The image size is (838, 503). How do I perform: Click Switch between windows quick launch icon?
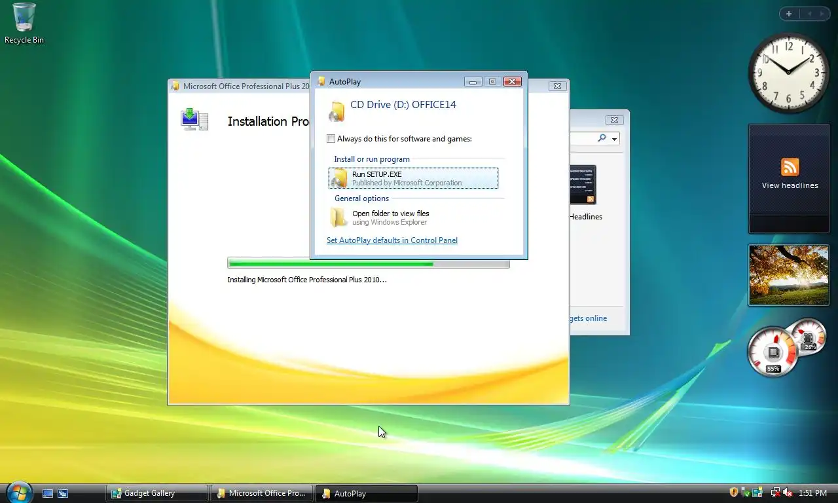(63, 493)
